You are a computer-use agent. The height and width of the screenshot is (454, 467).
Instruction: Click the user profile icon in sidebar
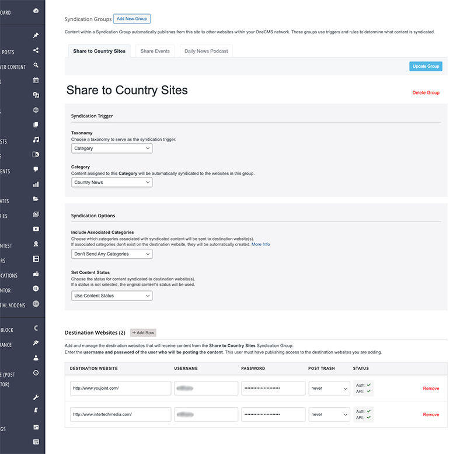tap(36, 358)
